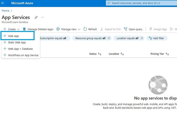Focus the search resources input field

pos(141,3)
